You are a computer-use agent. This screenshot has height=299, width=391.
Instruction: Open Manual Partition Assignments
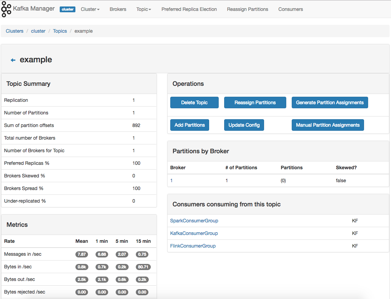pos(328,125)
